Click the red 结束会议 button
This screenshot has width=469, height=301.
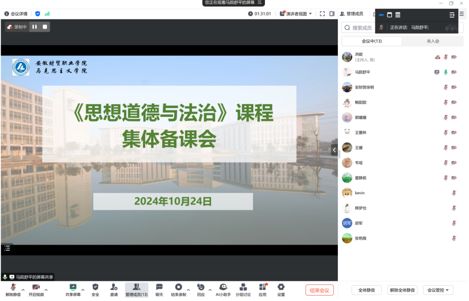pos(320,290)
